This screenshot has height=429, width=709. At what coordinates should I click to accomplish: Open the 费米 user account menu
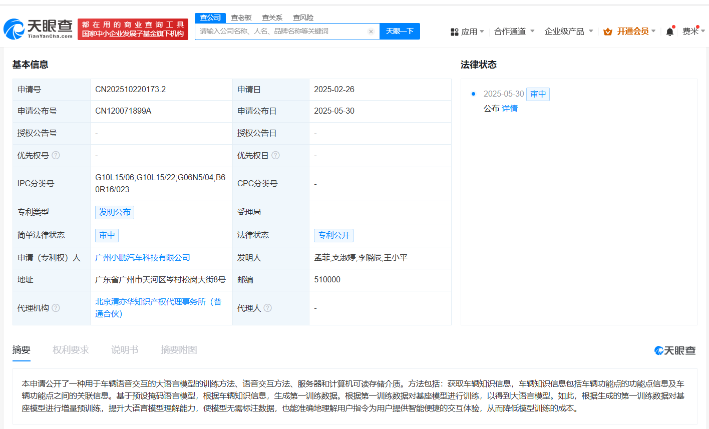click(x=693, y=32)
